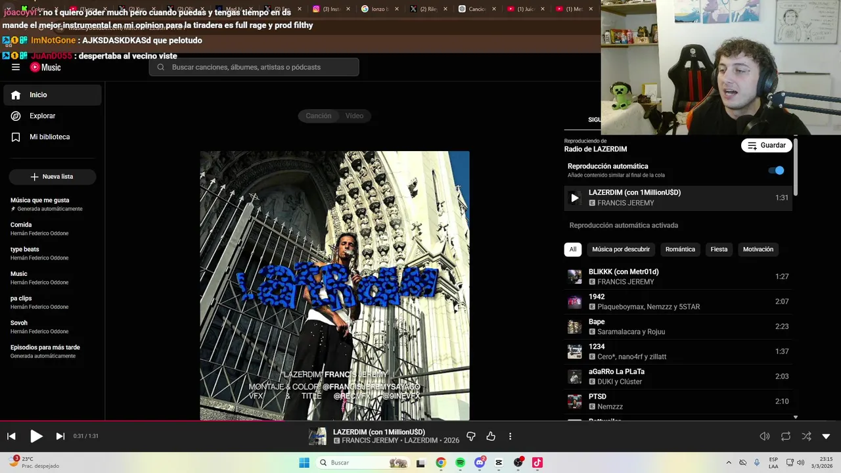Click the queue panel scrollbar
Viewport: 841px width, 473px height.
click(x=795, y=167)
